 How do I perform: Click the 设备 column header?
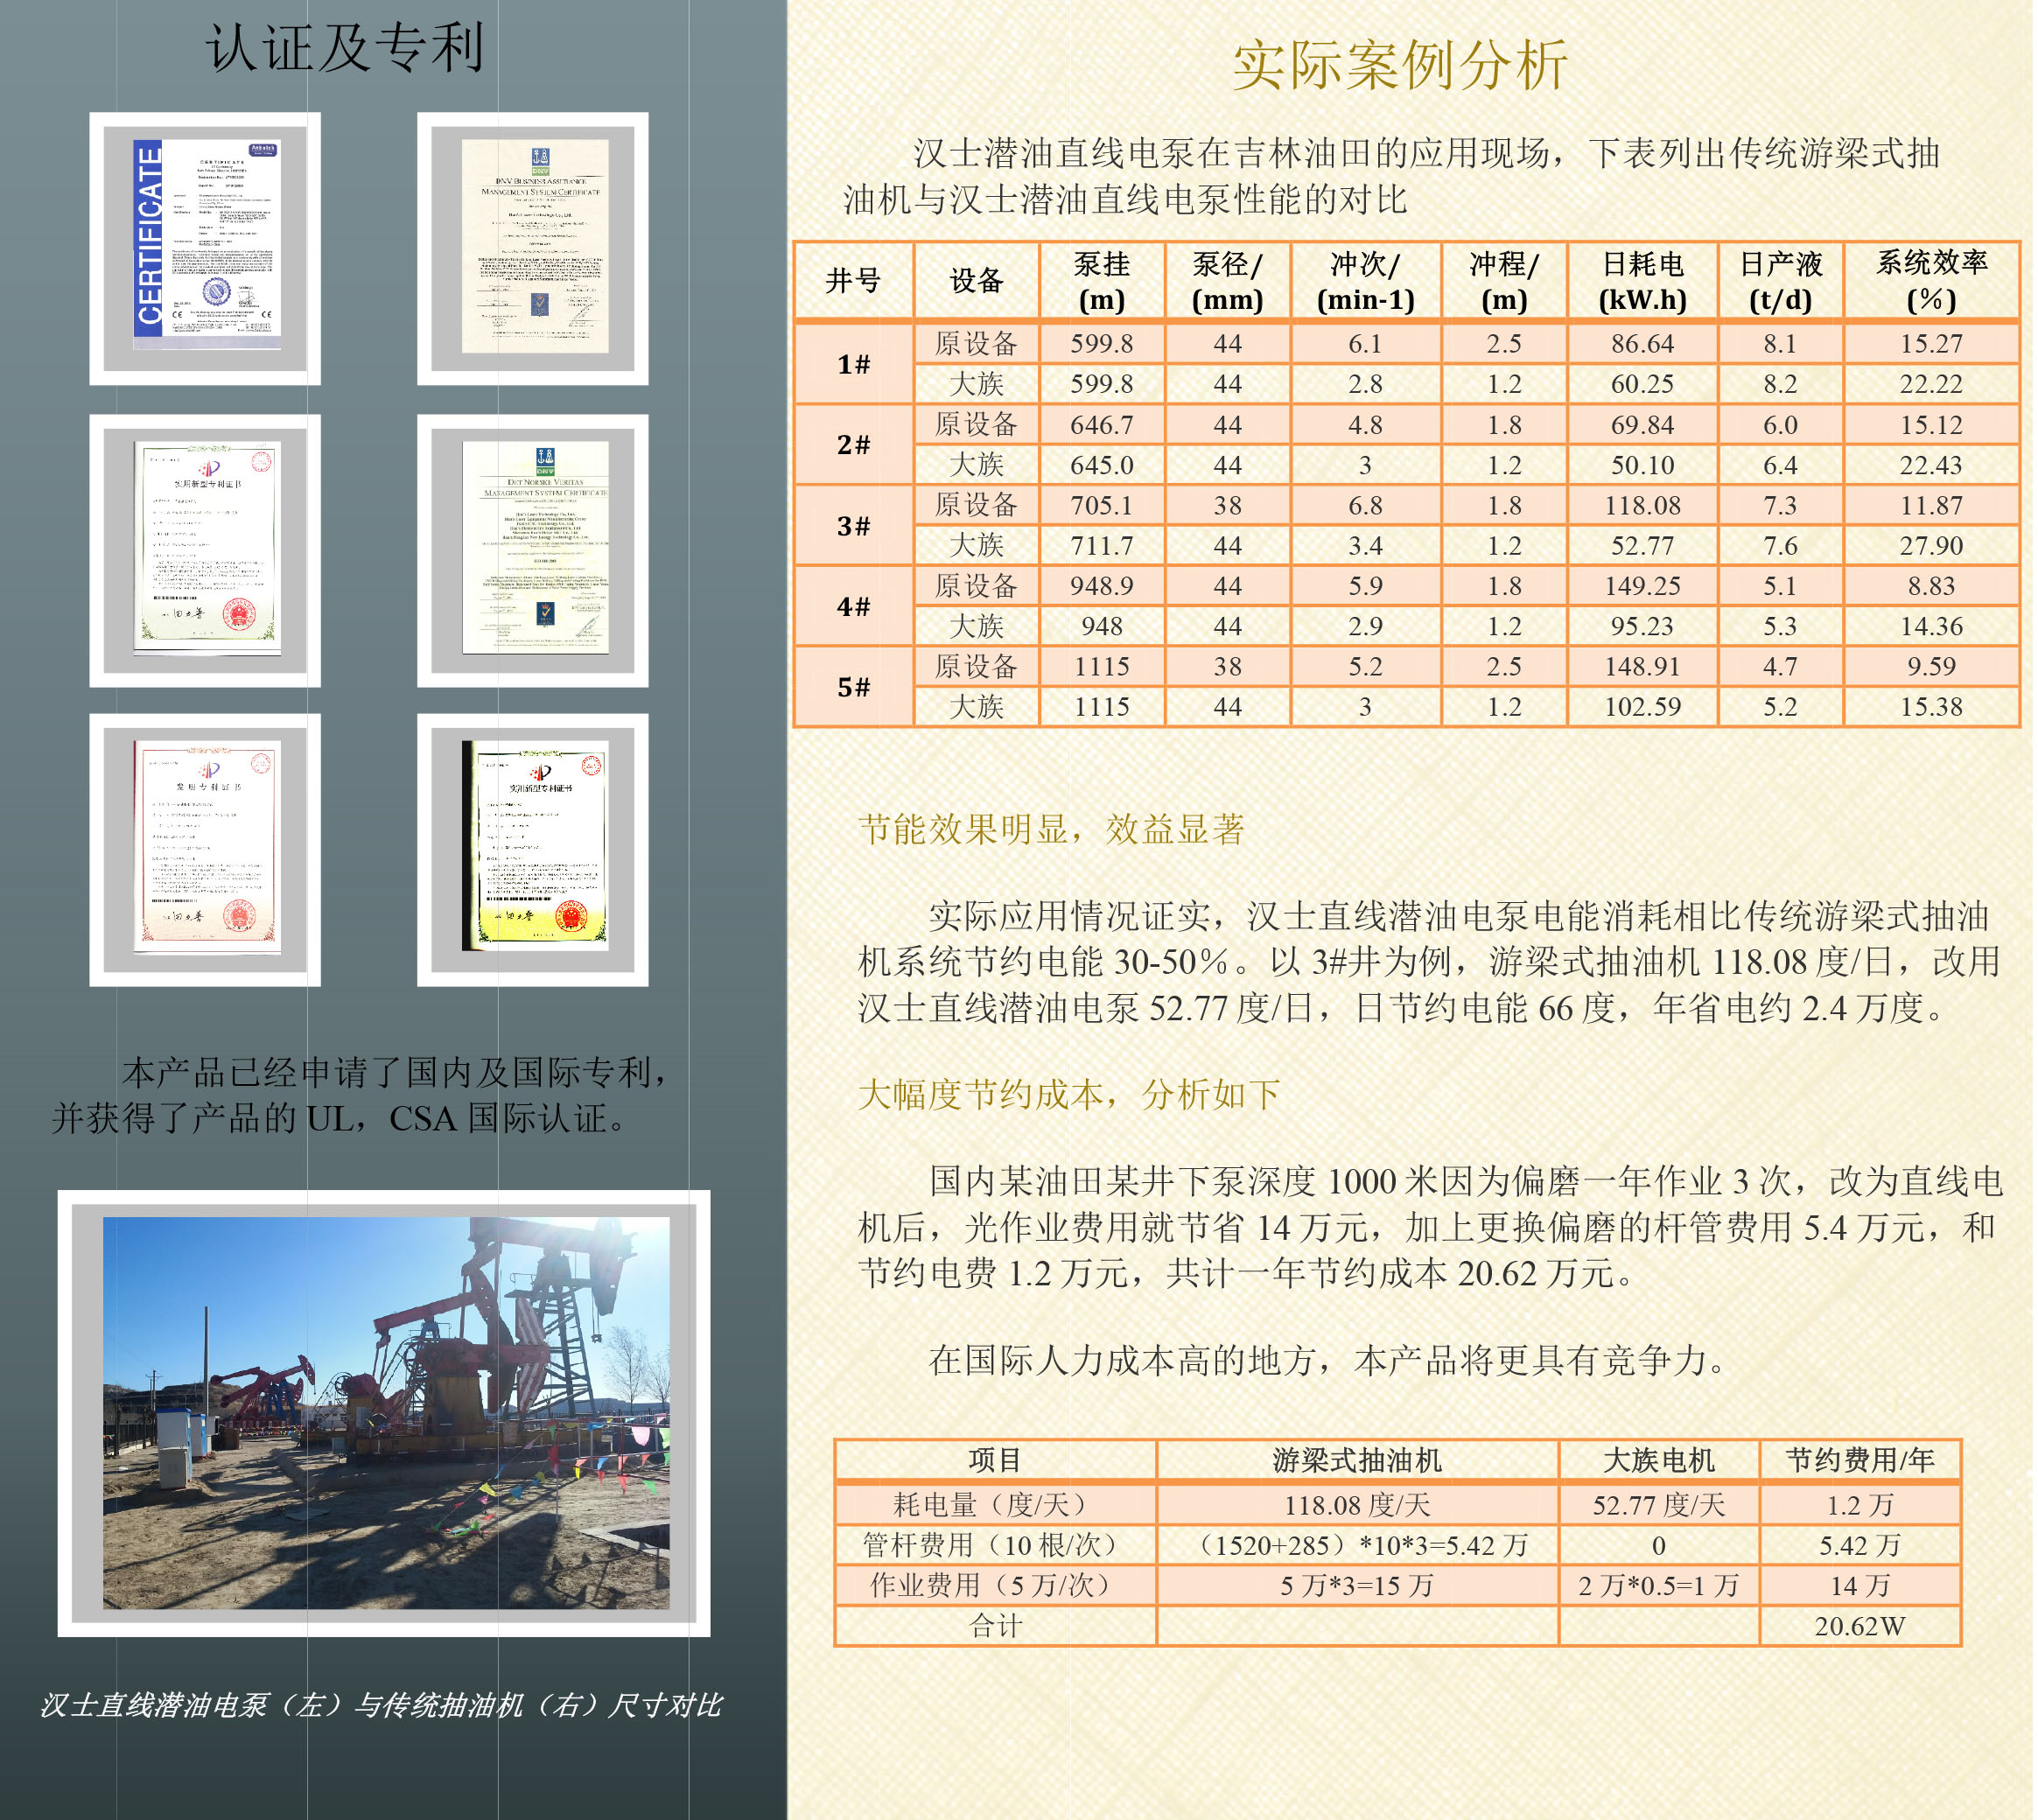[x=977, y=281]
